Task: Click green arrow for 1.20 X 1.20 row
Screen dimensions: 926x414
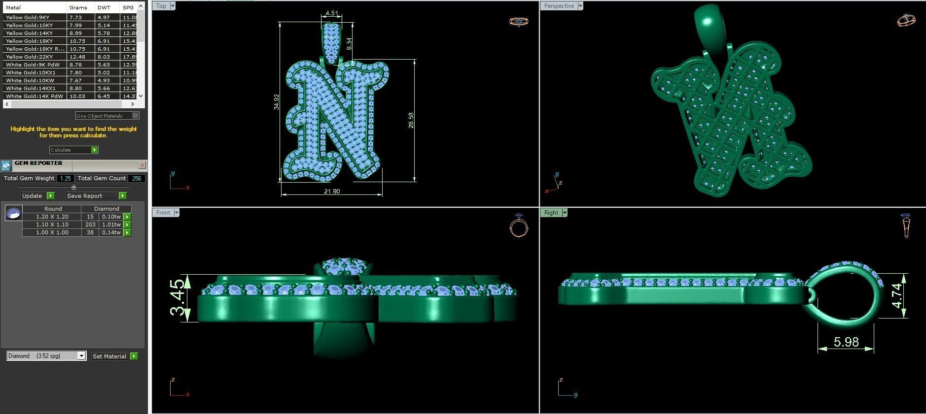Action: coord(127,217)
